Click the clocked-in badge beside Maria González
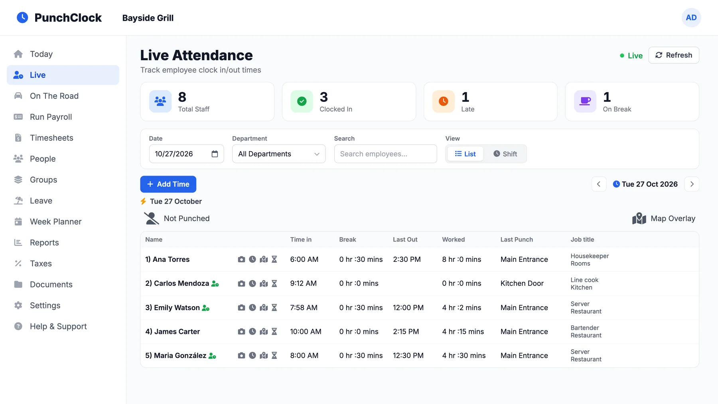This screenshot has width=718, height=404. tap(212, 356)
